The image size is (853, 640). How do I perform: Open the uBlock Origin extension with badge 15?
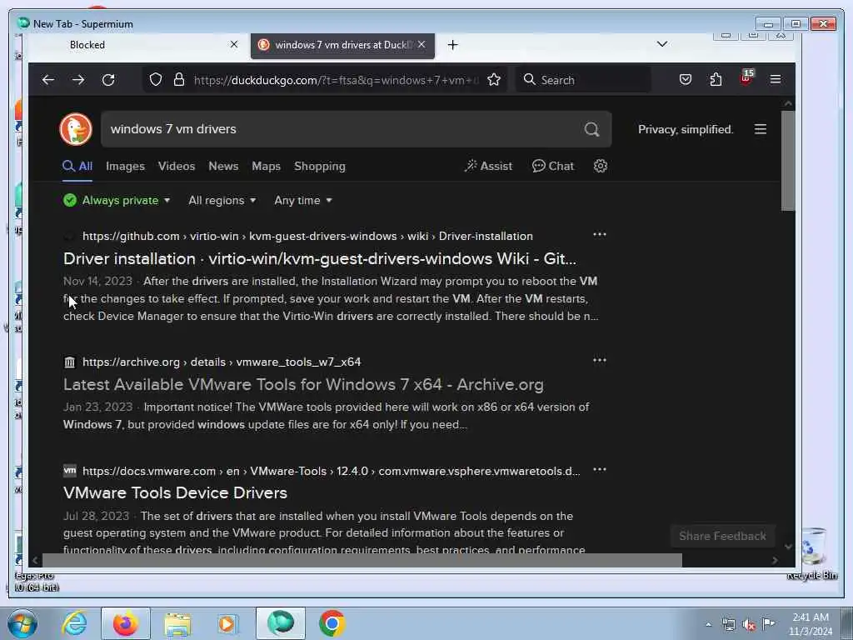(x=746, y=77)
